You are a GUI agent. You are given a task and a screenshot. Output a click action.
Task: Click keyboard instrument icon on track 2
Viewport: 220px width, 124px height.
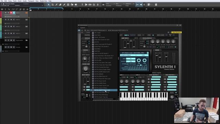coord(26,20)
